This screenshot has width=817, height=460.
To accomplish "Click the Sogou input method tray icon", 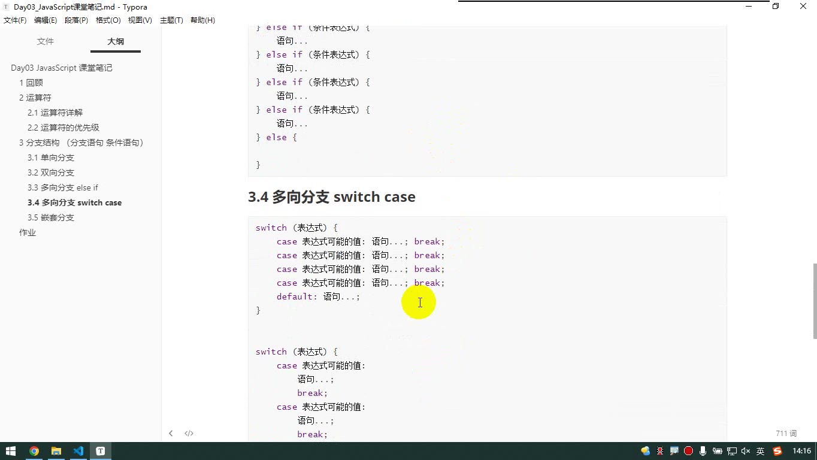I will (x=777, y=451).
